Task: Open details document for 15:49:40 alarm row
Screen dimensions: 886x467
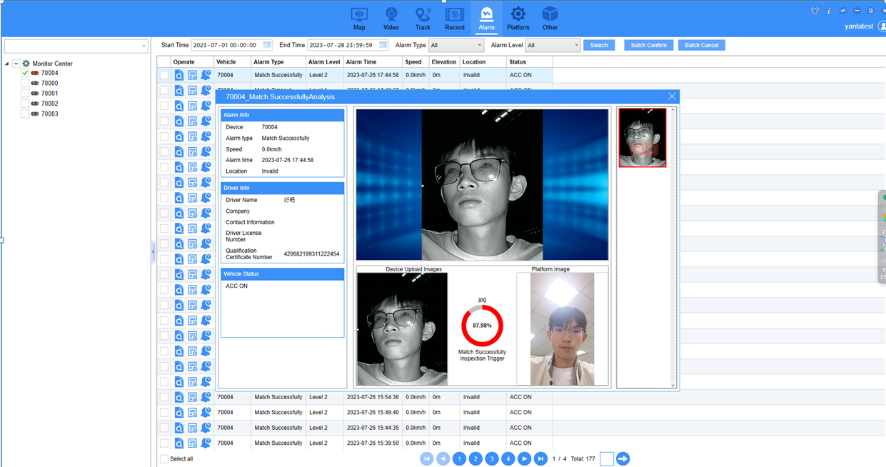Action: [x=193, y=413]
